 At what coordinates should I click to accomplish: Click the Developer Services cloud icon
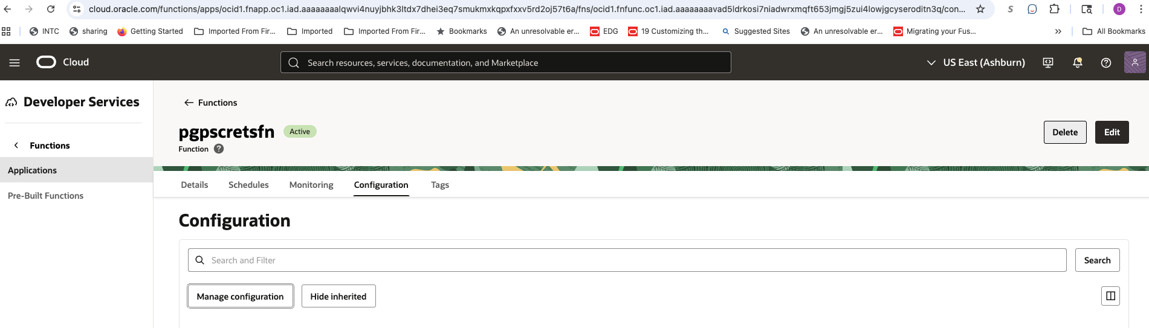pos(11,102)
